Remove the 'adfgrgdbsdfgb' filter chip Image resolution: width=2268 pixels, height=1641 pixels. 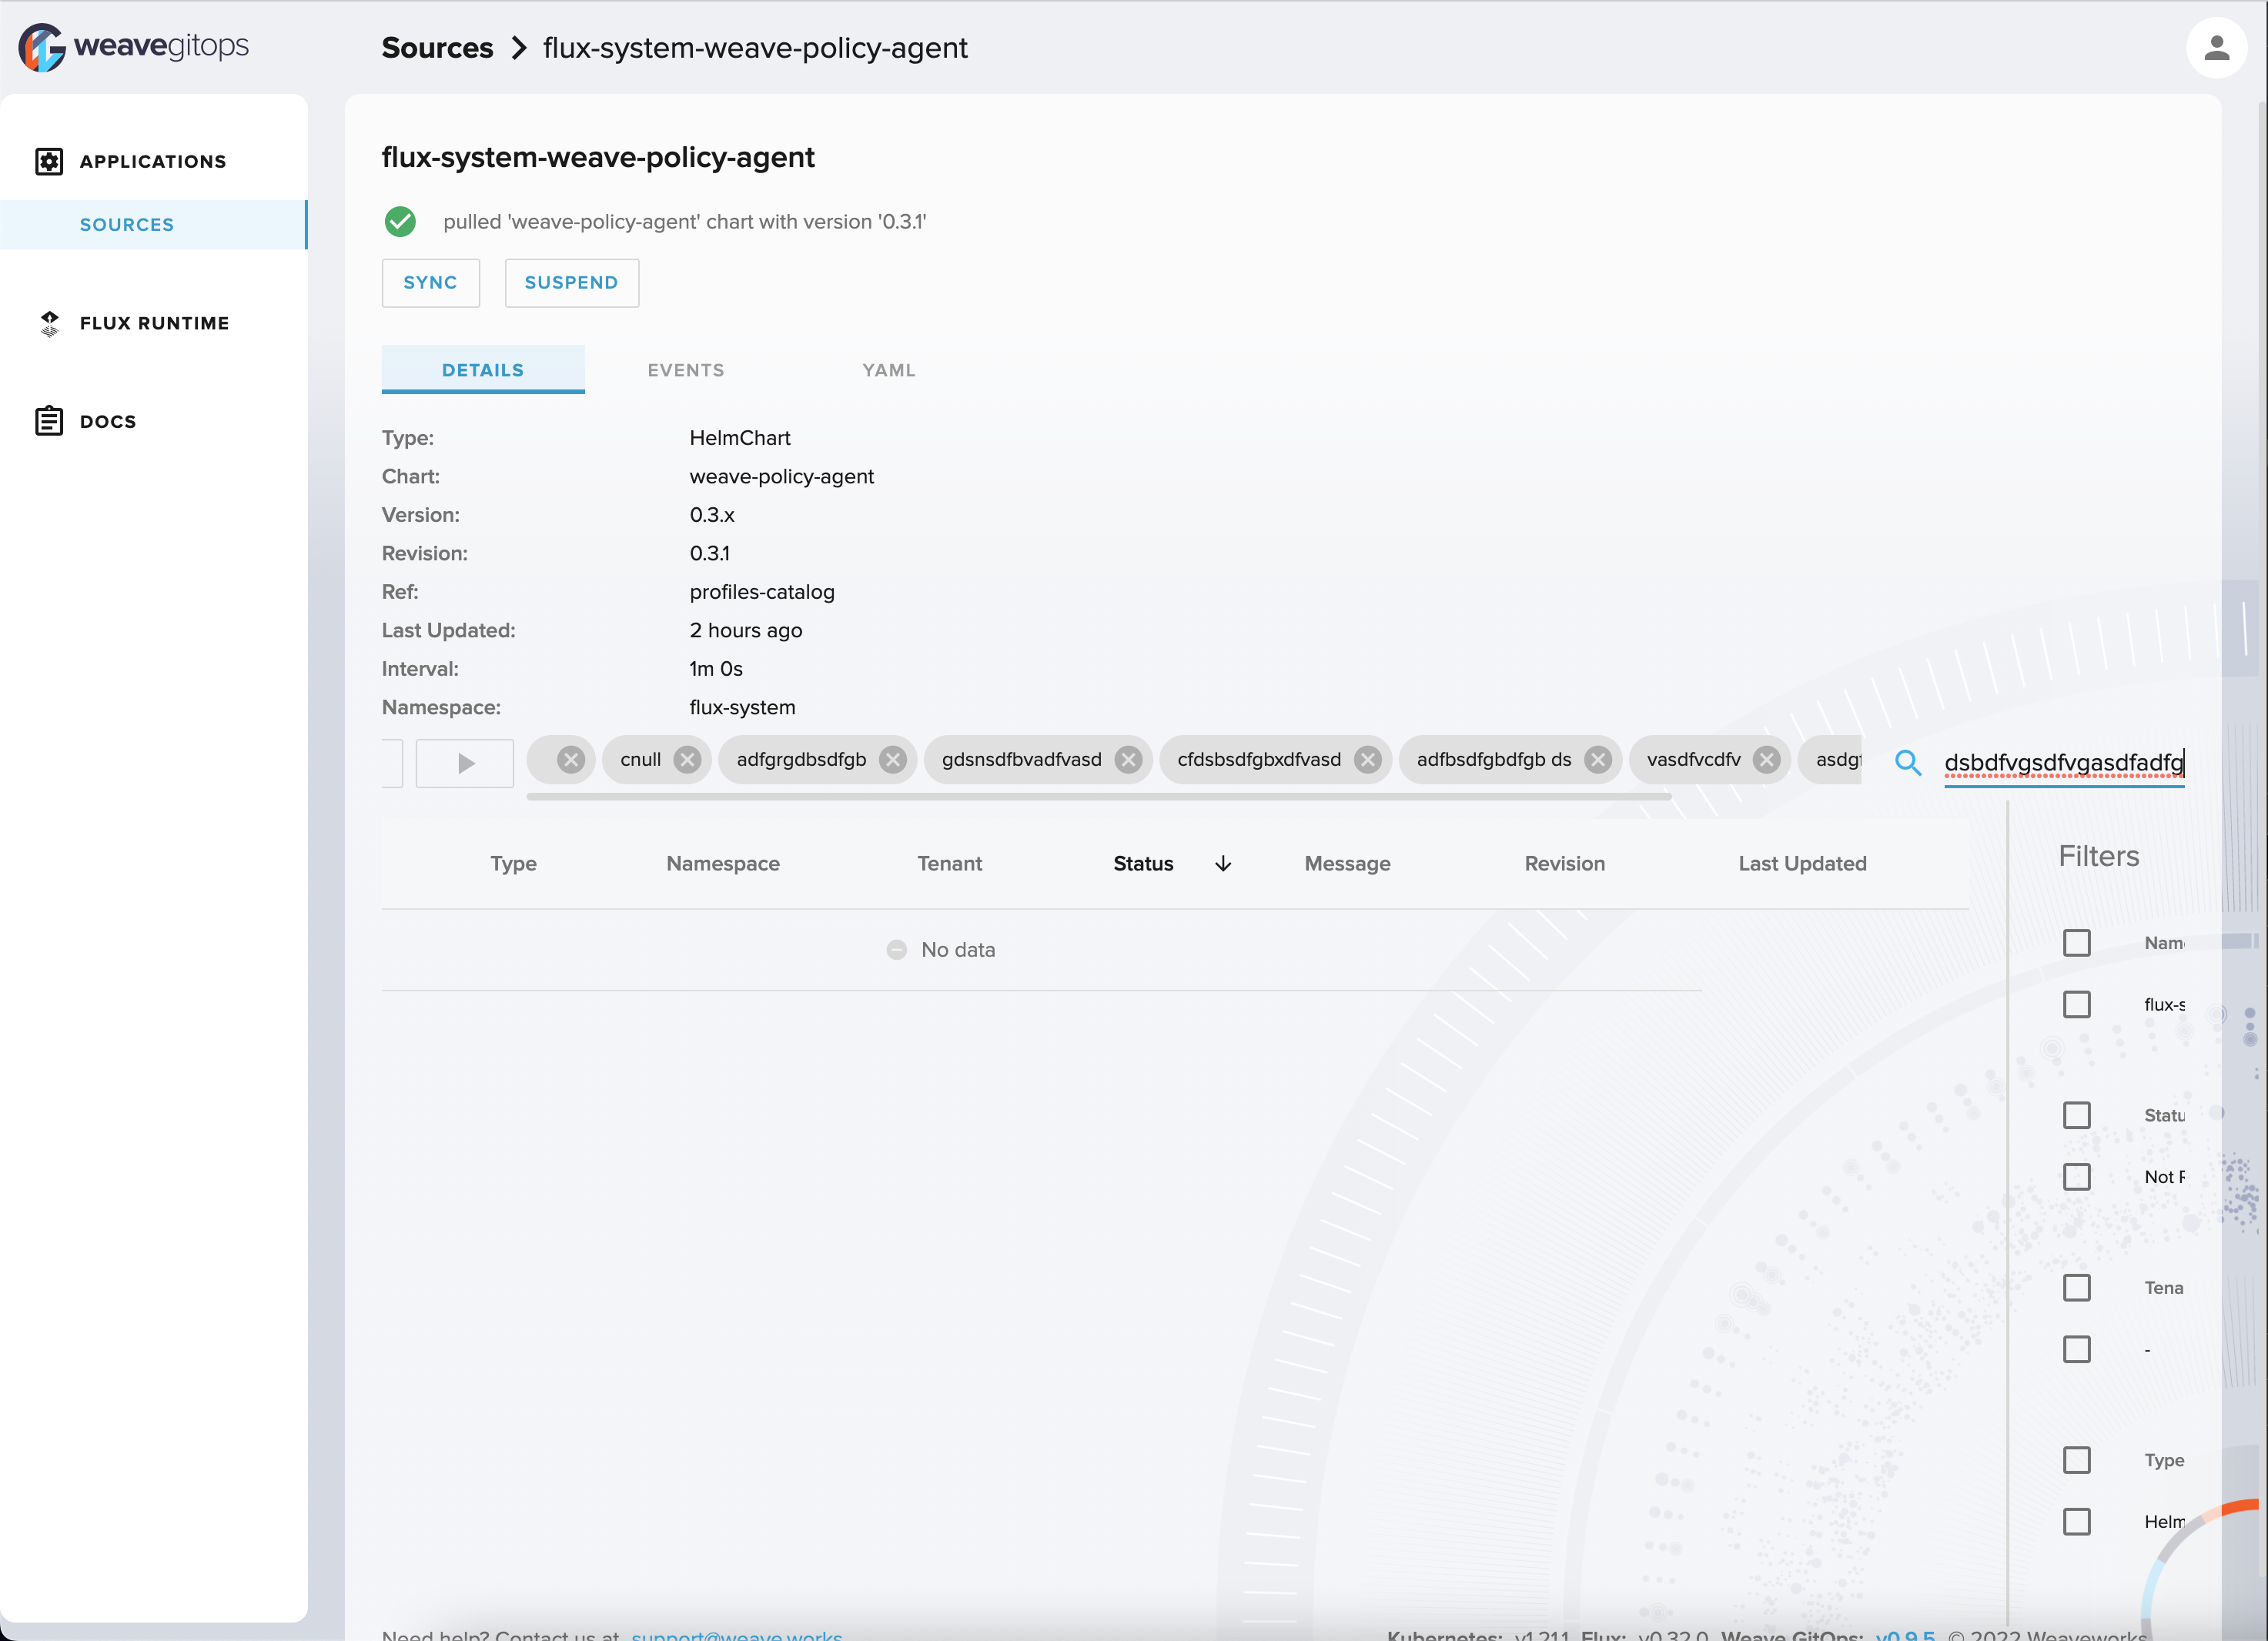pyautogui.click(x=893, y=760)
